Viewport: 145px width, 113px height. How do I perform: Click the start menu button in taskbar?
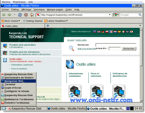4,108
